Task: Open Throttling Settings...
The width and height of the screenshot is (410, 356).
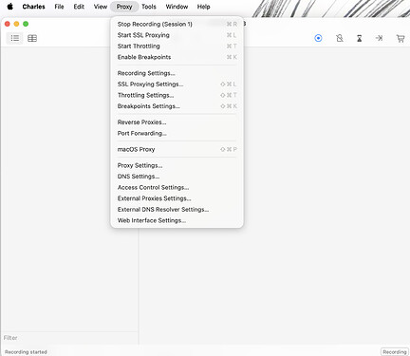Action: [177, 95]
